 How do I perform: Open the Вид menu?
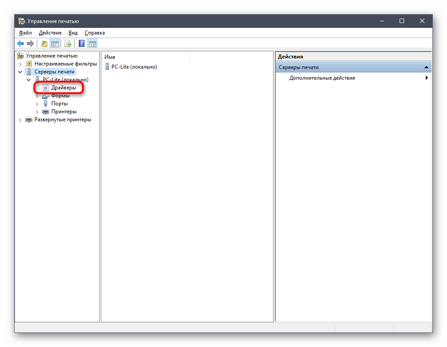click(73, 33)
